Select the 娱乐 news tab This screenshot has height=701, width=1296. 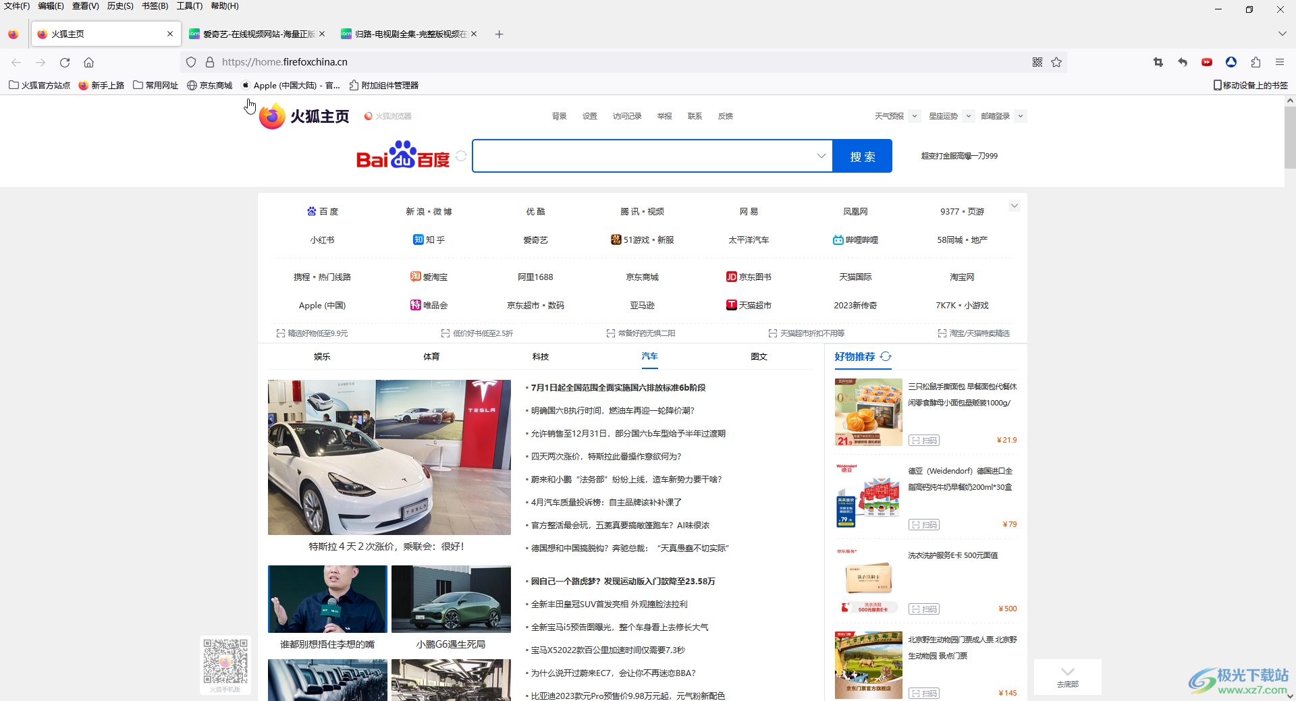(x=322, y=356)
